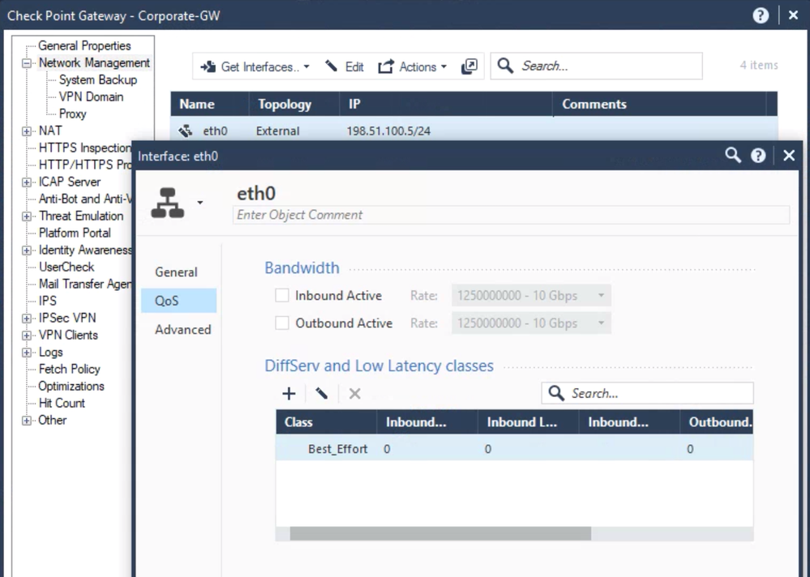Delete the selected DiffServ class with X icon
This screenshot has height=577, width=810.
[354, 394]
